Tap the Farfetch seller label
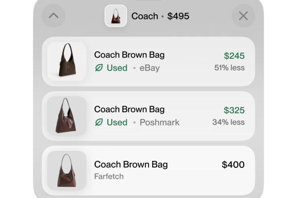The image size is (297, 198). click(x=109, y=176)
